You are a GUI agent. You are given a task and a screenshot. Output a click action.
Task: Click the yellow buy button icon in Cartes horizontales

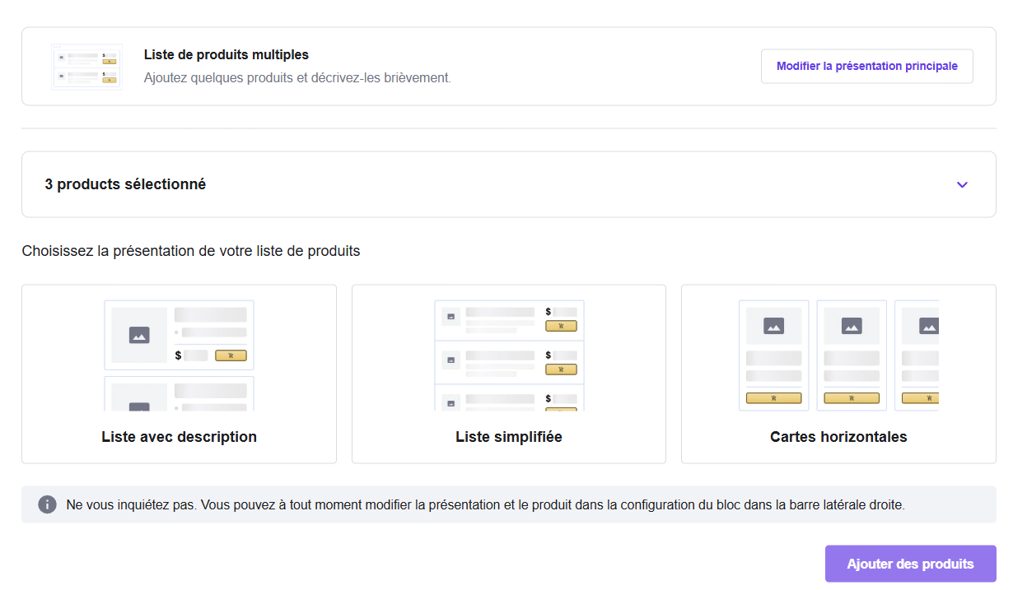[773, 398]
